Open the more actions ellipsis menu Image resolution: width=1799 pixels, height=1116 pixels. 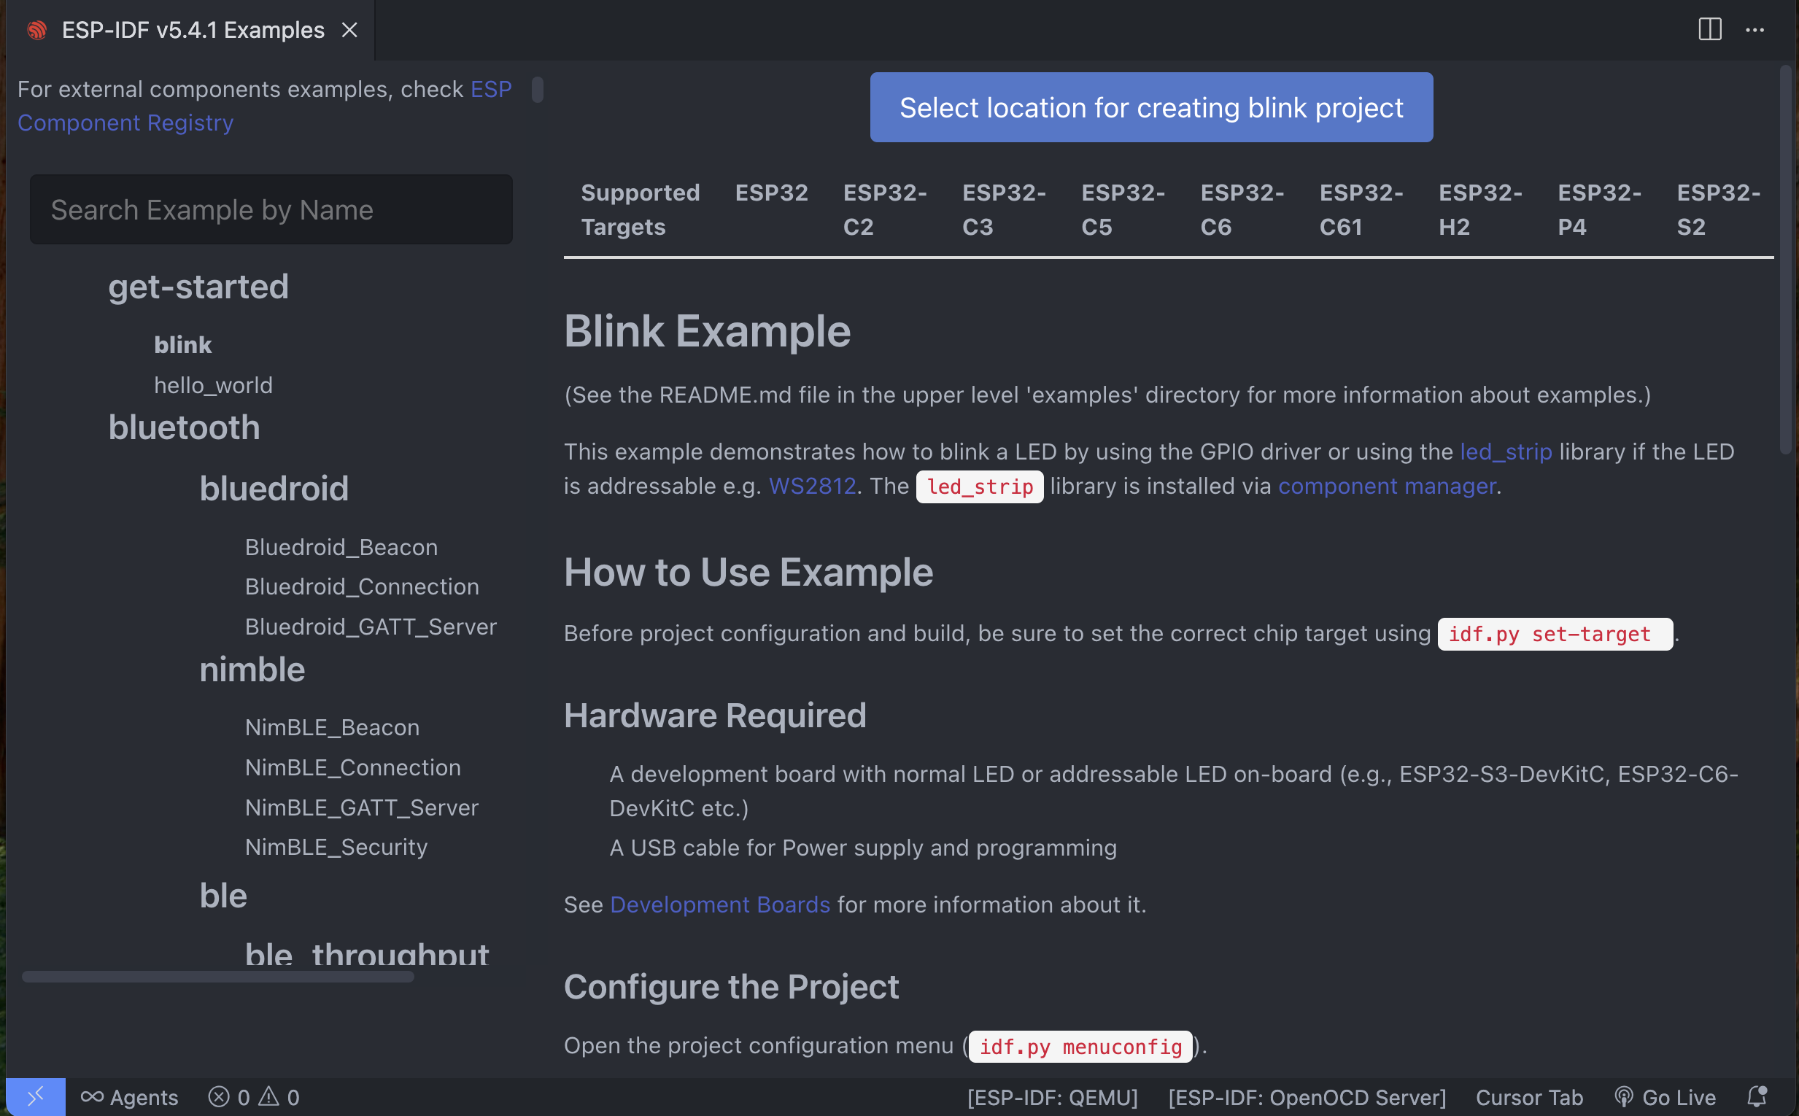[x=1754, y=29]
